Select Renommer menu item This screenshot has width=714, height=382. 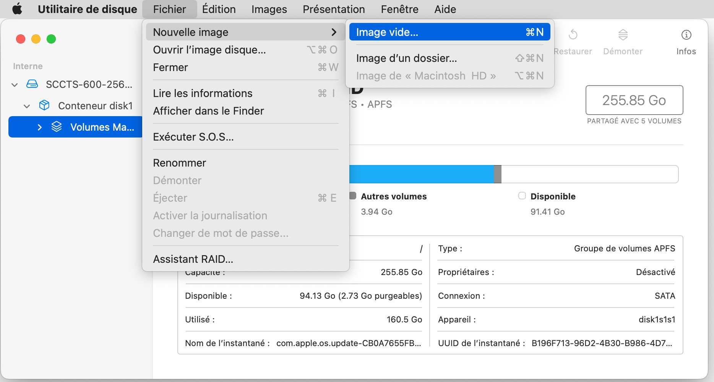coord(245,163)
